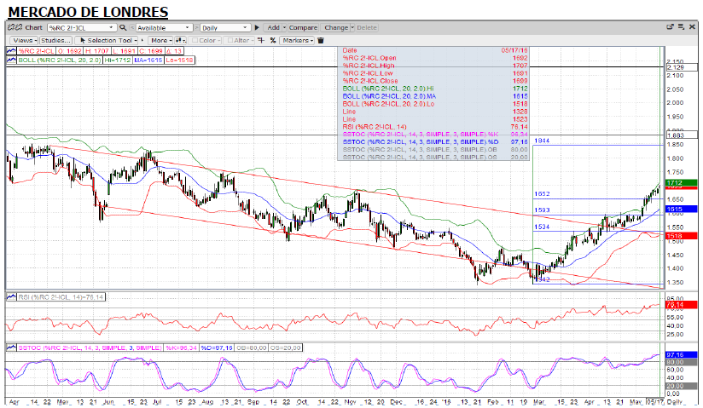Click the SSTOC study legend label
The width and height of the screenshot is (703, 408).
[90, 348]
